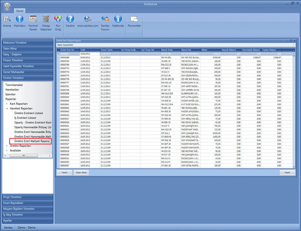Click cell MT-011 1 in Mamül Kodu
Image resolution: width=301 pixels, height=231 pixels.
click(x=171, y=133)
